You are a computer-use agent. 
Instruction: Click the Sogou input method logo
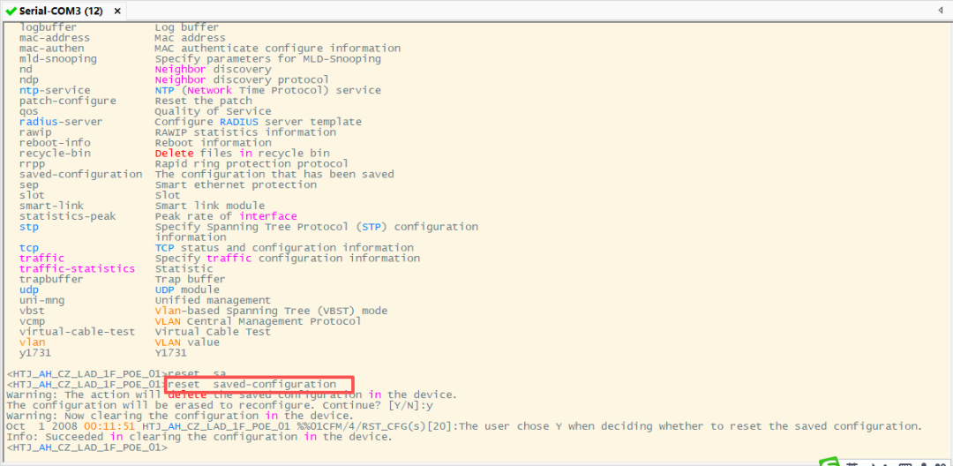[x=829, y=462]
